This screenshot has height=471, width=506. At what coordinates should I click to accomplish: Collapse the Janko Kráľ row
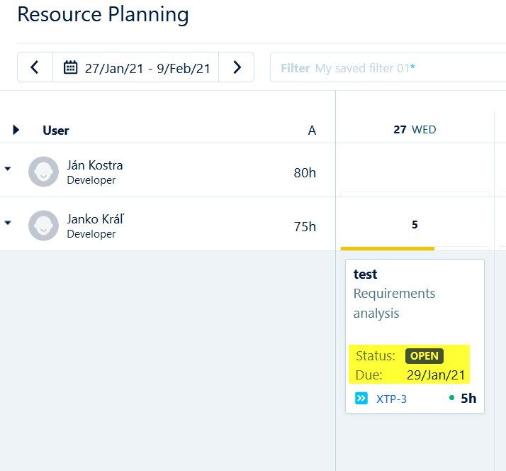tap(8, 223)
